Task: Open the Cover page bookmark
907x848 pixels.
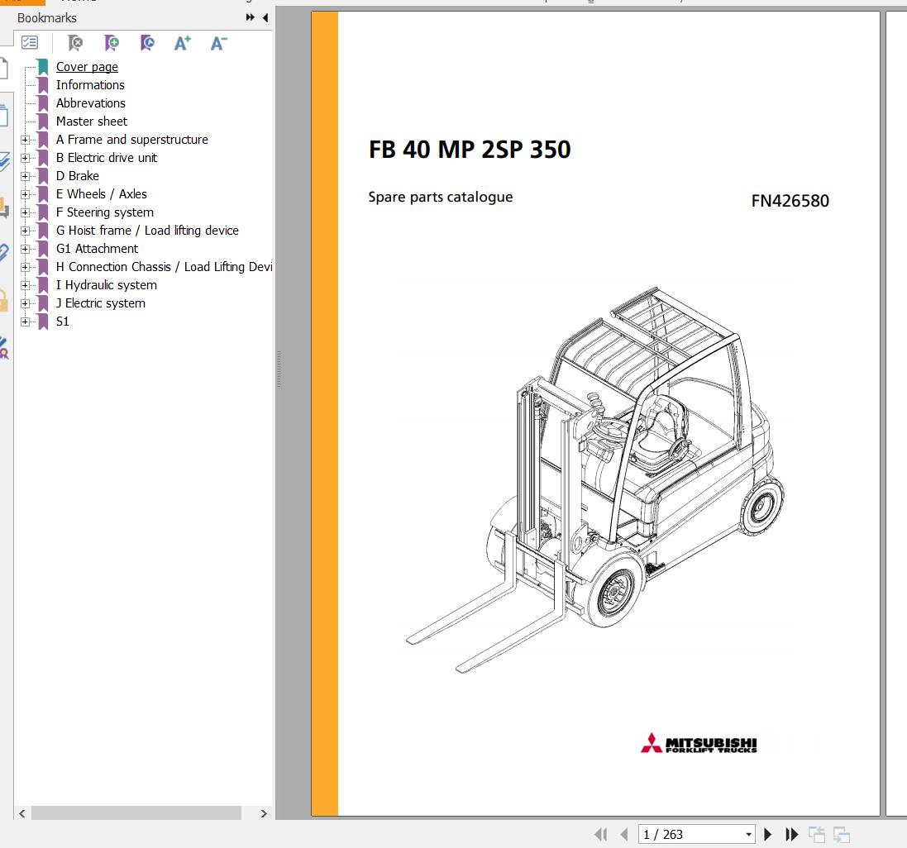Action: pyautogui.click(x=87, y=66)
